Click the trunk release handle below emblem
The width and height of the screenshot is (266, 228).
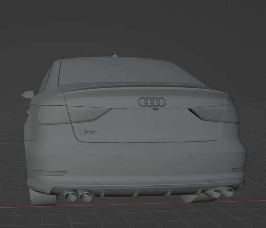[x=156, y=109]
